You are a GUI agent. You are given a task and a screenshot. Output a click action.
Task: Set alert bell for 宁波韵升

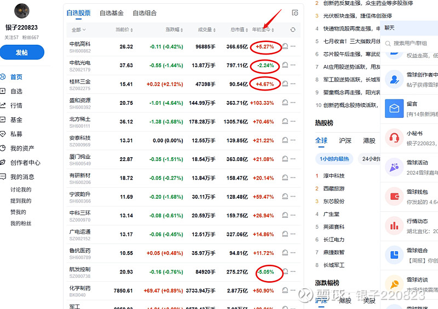tap(285, 197)
